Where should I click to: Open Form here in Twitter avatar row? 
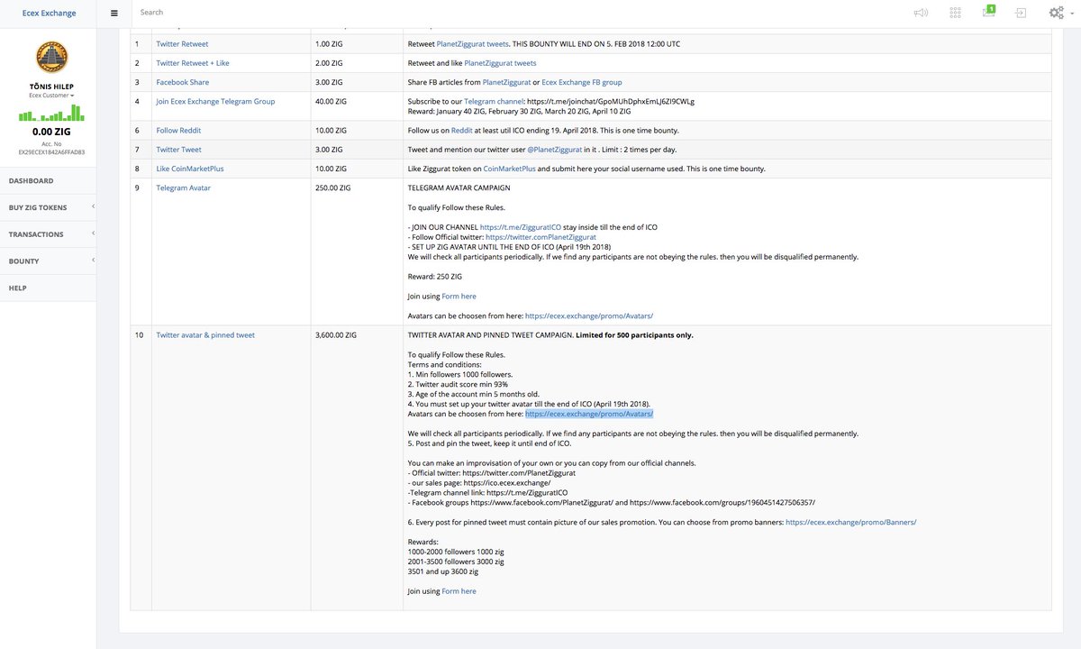click(459, 591)
